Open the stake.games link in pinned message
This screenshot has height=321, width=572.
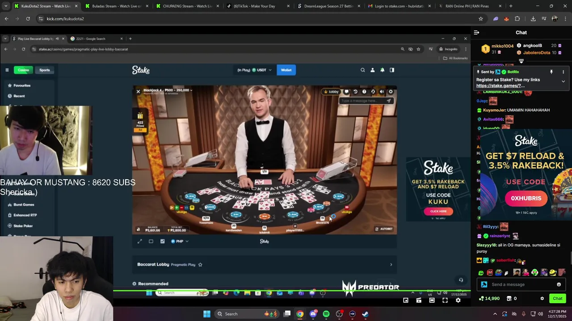coord(500,86)
